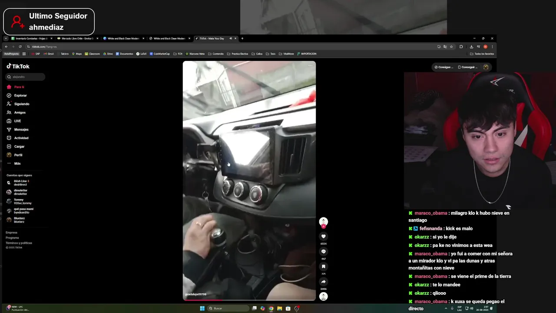556x313 pixels.
Task: Go back in browser
Action: (6, 47)
